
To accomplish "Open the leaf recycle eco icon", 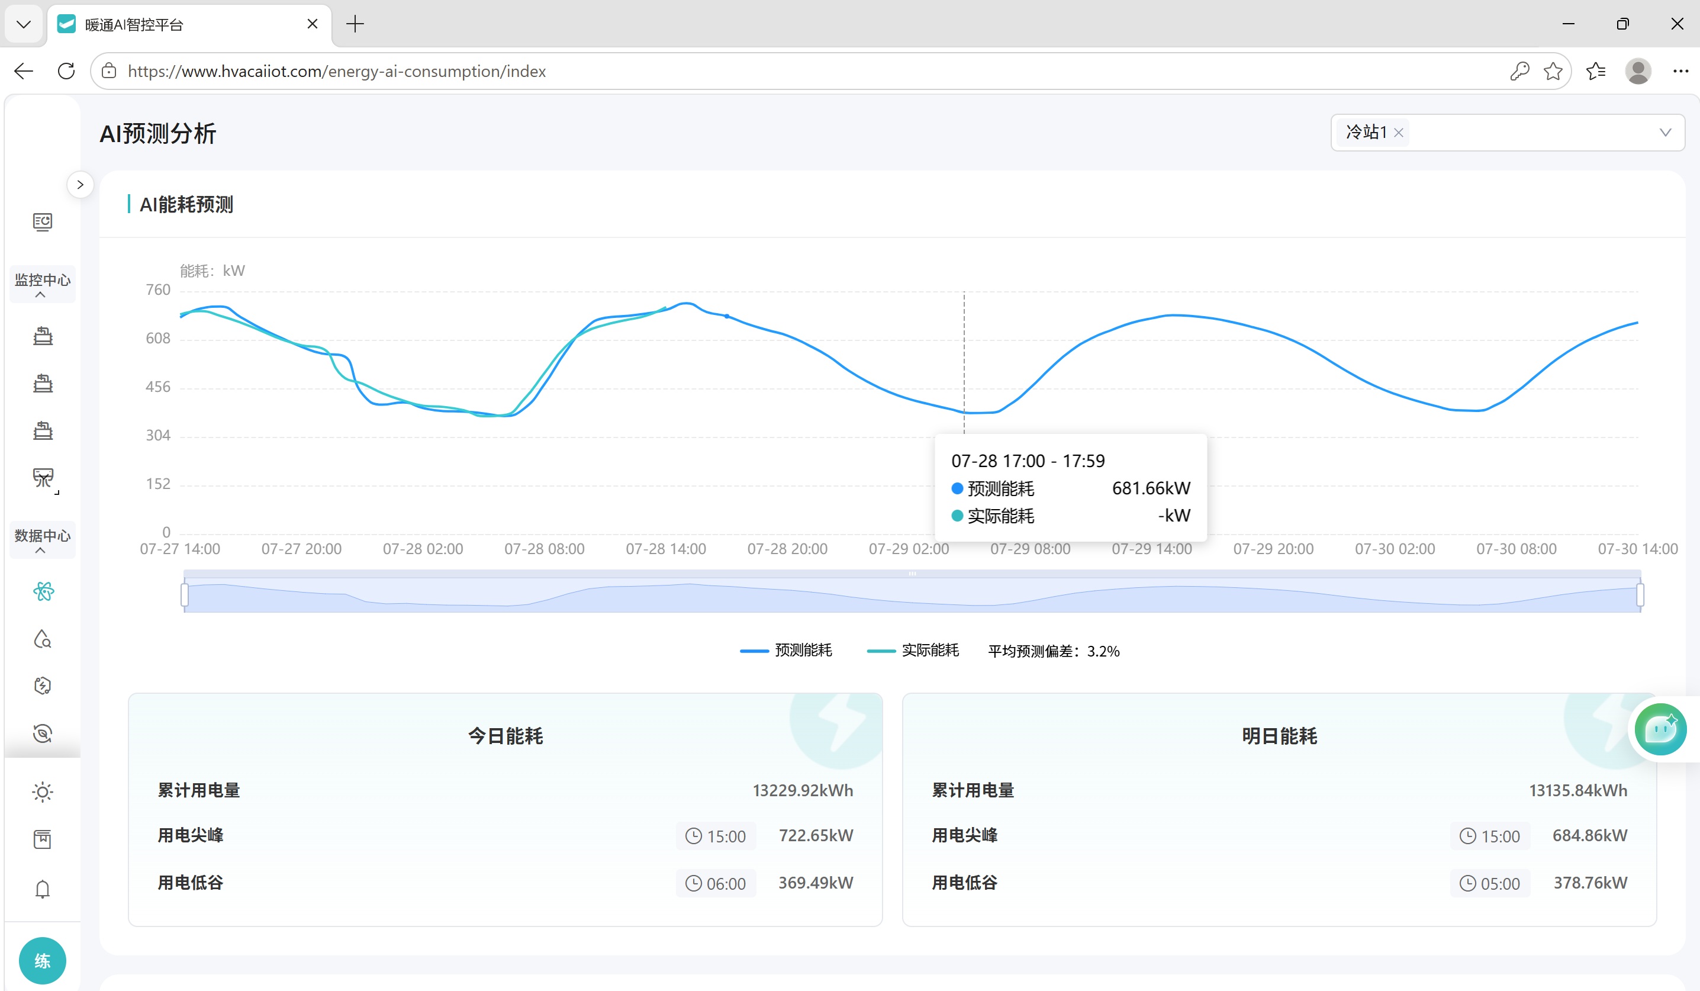I will coord(43,733).
